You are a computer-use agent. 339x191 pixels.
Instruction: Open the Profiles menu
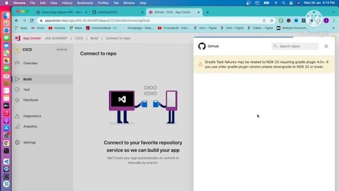(x=103, y=3)
